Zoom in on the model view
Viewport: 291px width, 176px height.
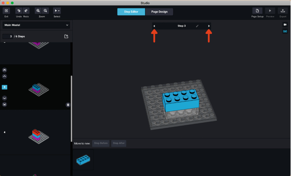point(38,11)
